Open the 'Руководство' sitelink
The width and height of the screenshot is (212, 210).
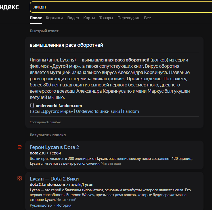(41, 205)
